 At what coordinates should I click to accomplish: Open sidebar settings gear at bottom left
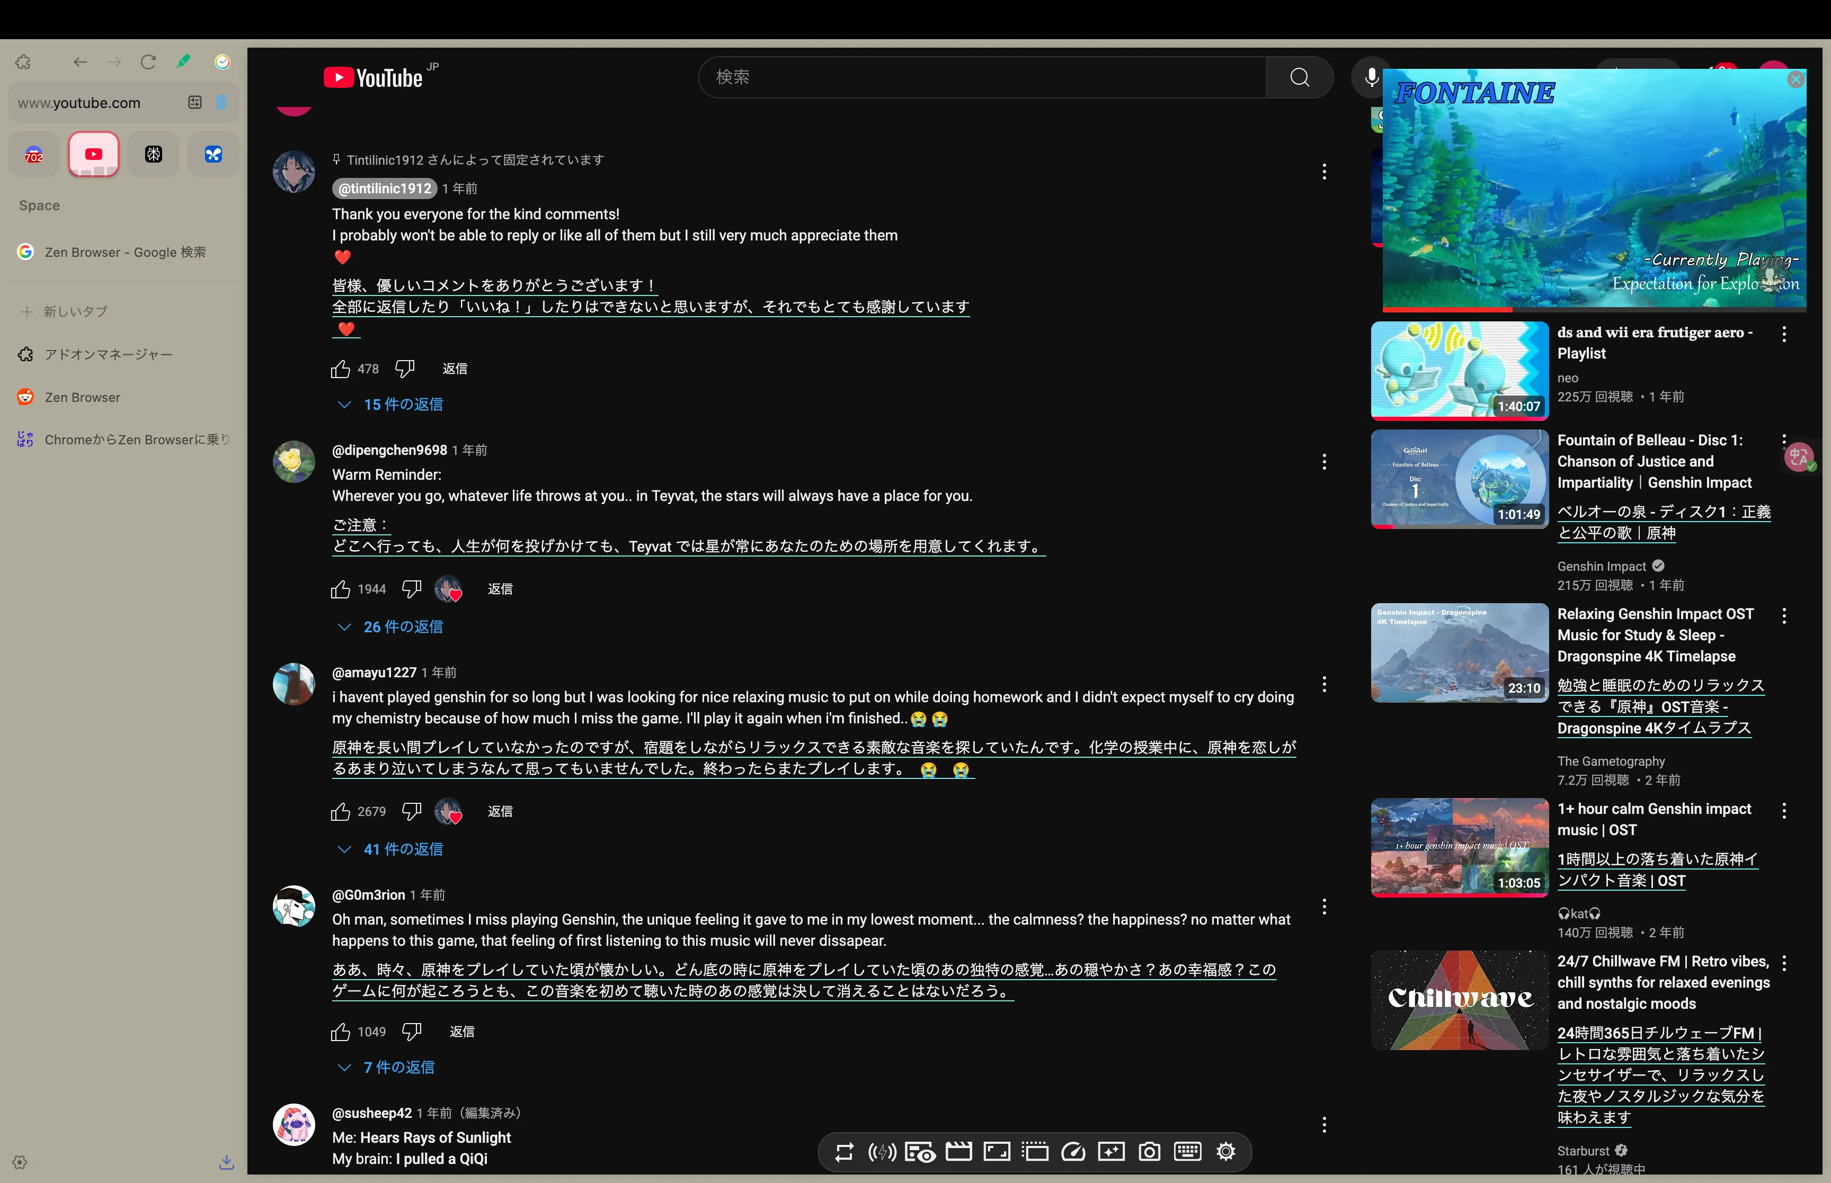click(20, 1162)
